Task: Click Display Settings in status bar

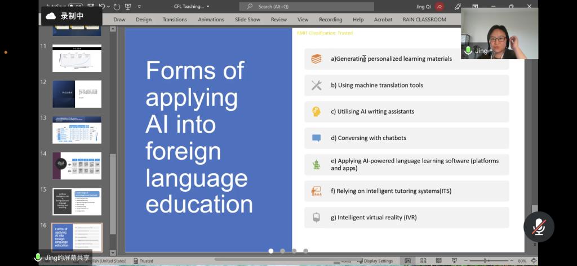Action: click(374, 261)
